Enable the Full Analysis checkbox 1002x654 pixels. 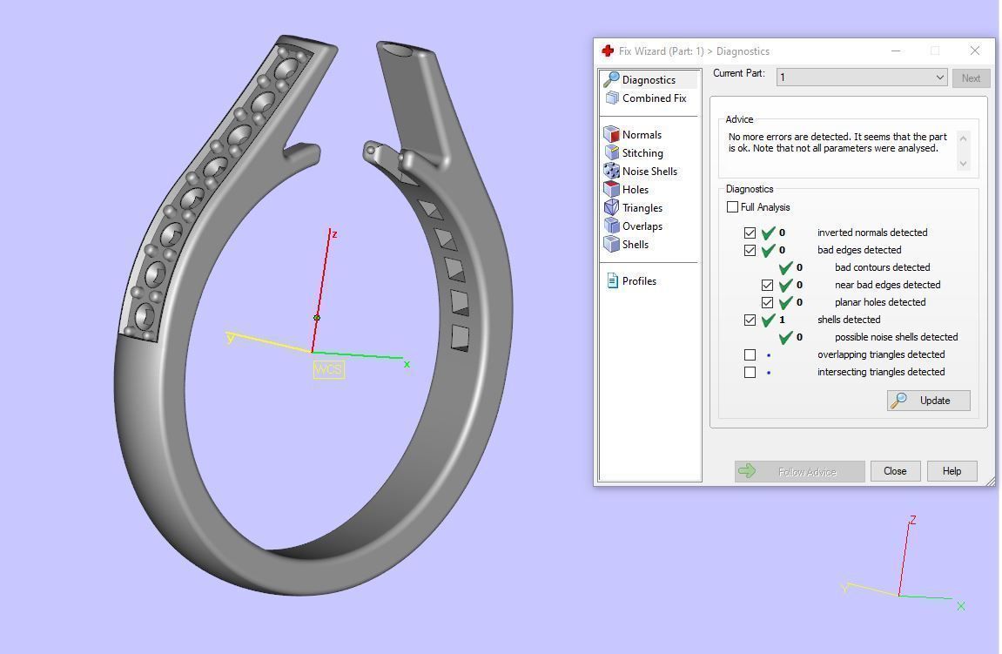(x=732, y=207)
